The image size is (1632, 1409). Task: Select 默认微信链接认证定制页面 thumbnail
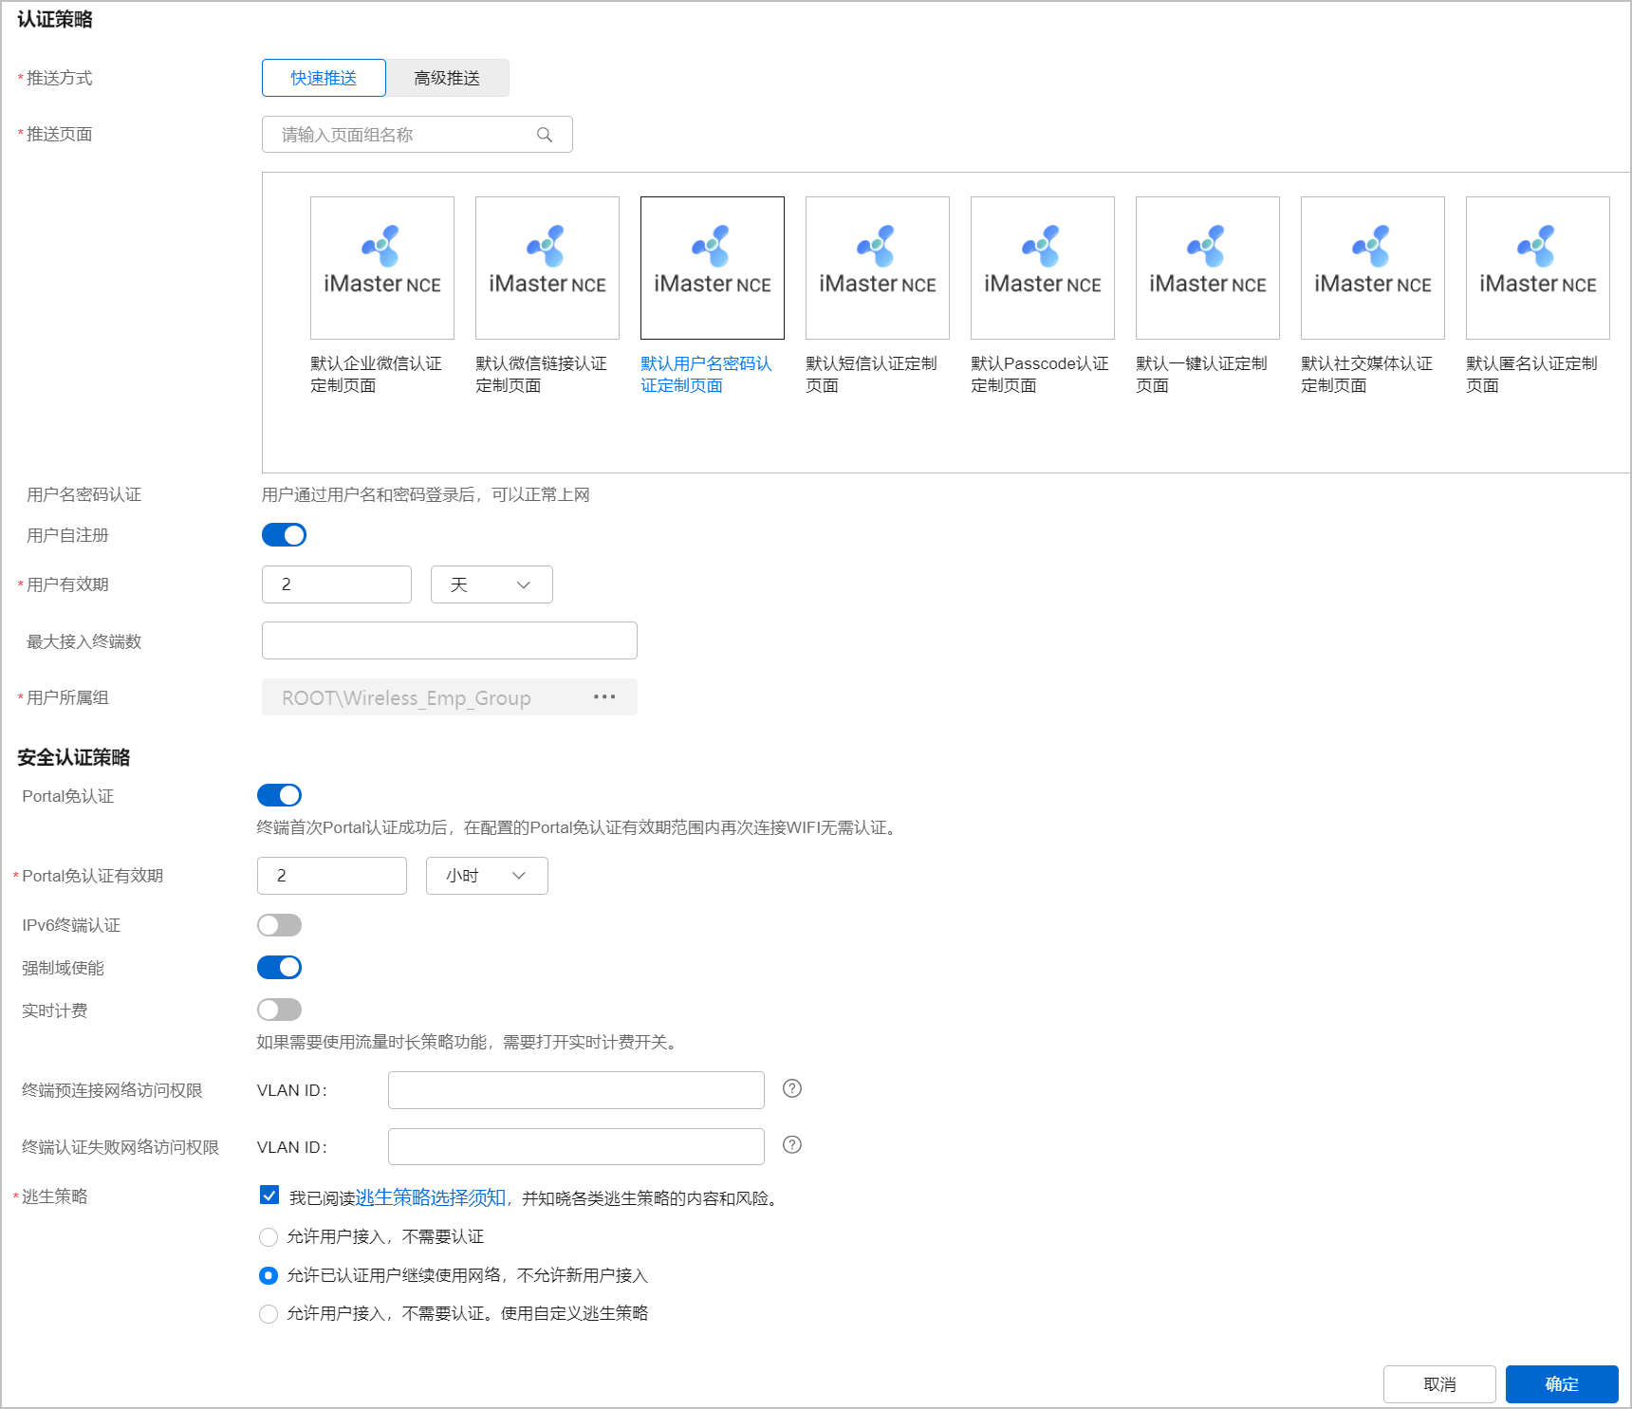click(x=547, y=268)
